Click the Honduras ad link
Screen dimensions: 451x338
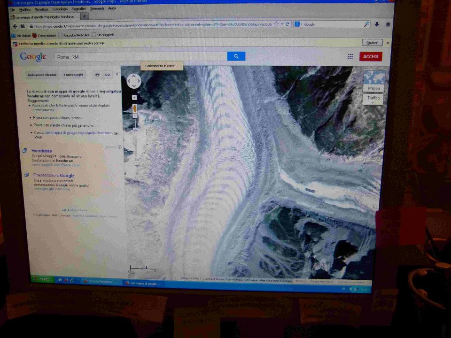click(42, 151)
